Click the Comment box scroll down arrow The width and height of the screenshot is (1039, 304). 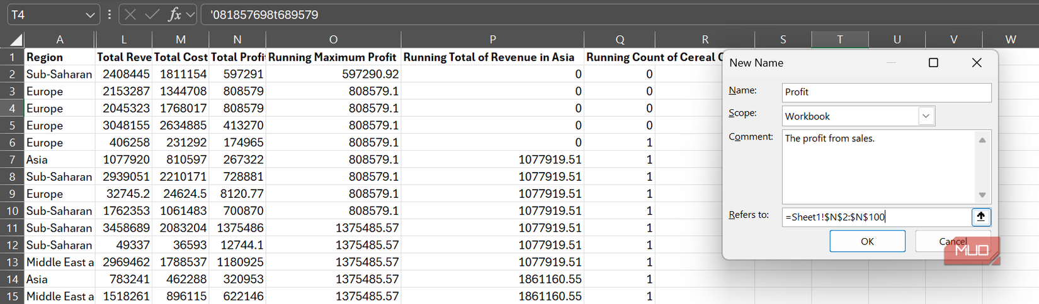[x=982, y=195]
